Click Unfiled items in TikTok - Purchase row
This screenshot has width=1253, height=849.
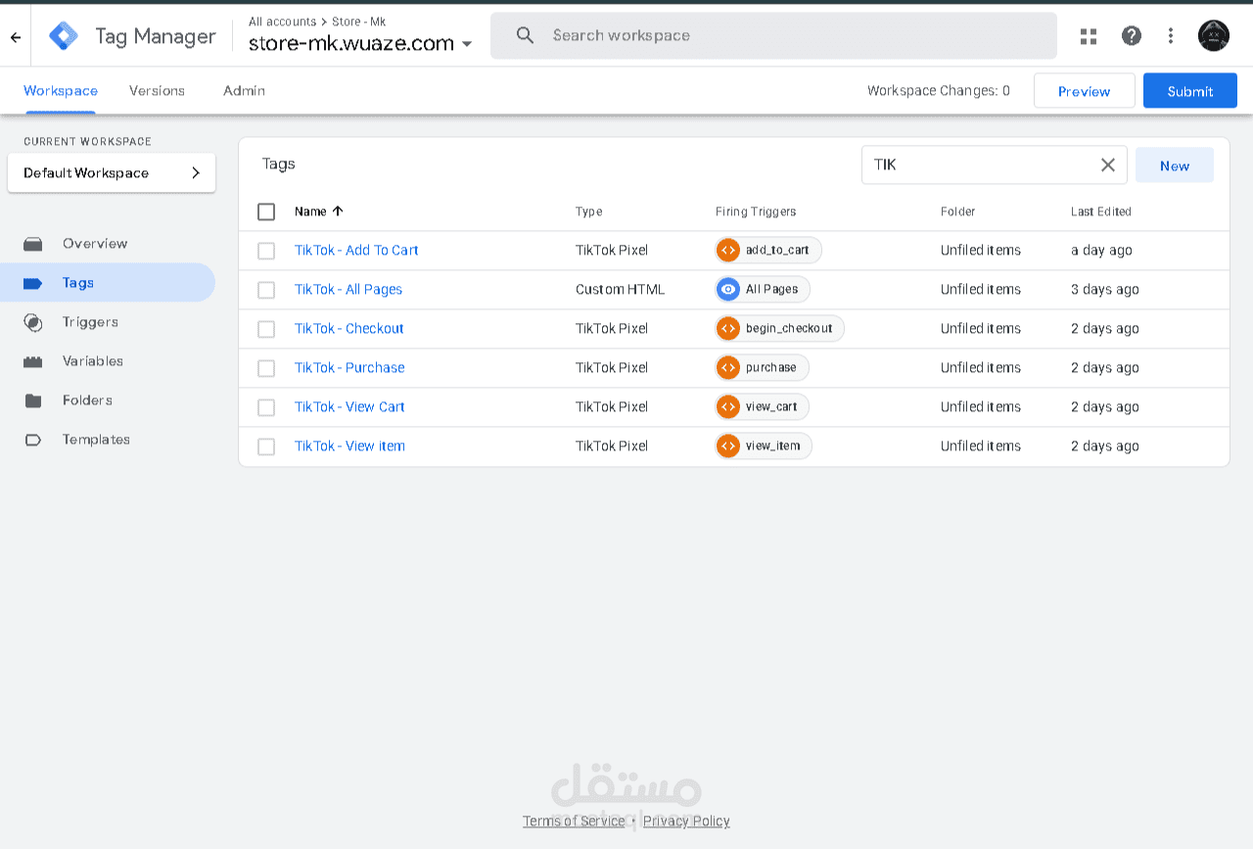point(981,367)
